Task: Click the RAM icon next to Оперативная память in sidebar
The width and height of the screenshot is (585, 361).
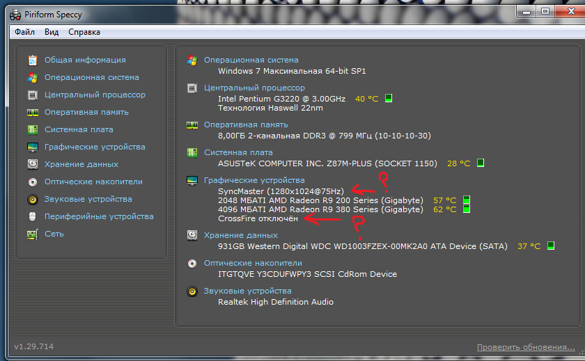Action: point(32,113)
